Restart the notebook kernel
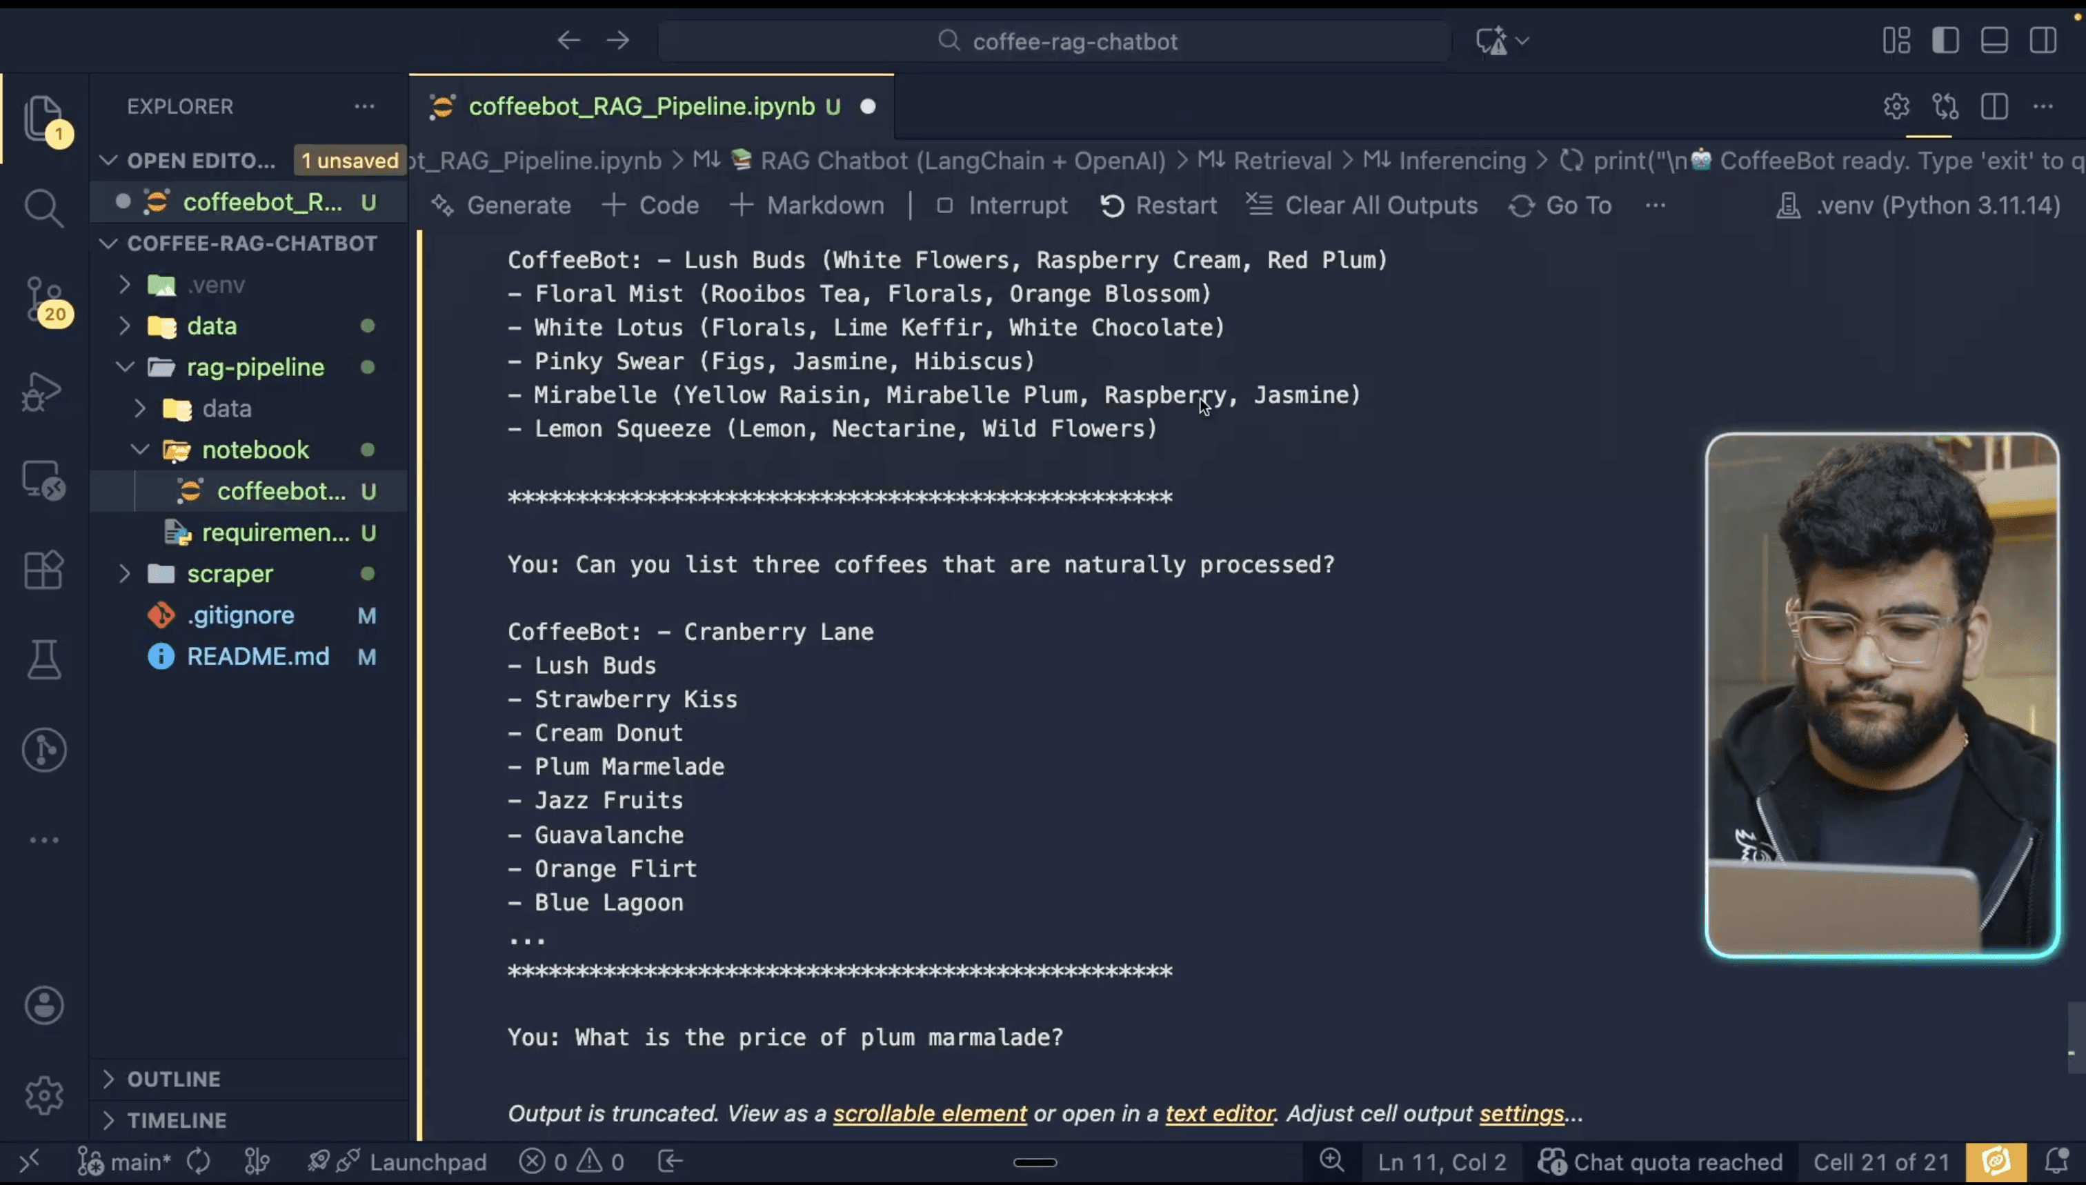2086x1185 pixels. click(x=1158, y=206)
